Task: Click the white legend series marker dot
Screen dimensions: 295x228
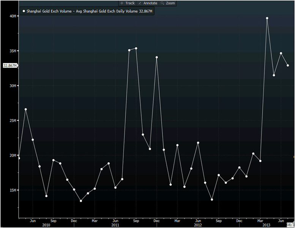Action: tap(24, 11)
